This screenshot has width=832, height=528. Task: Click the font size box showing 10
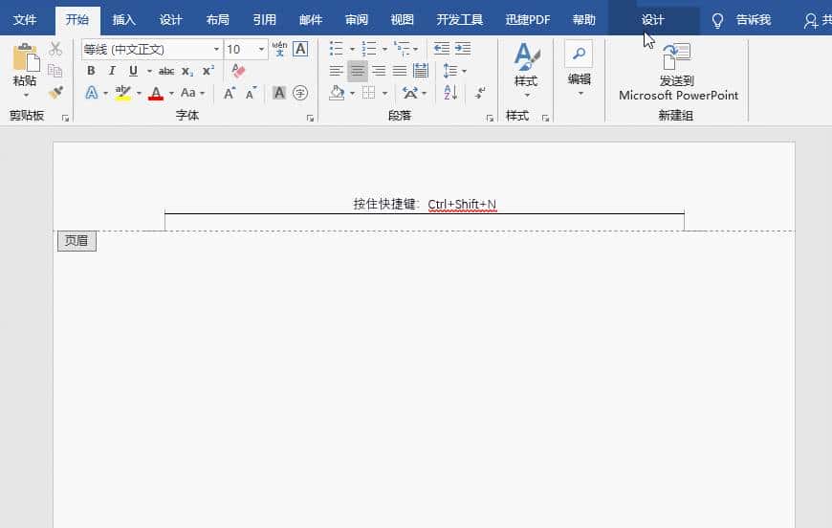click(x=240, y=50)
